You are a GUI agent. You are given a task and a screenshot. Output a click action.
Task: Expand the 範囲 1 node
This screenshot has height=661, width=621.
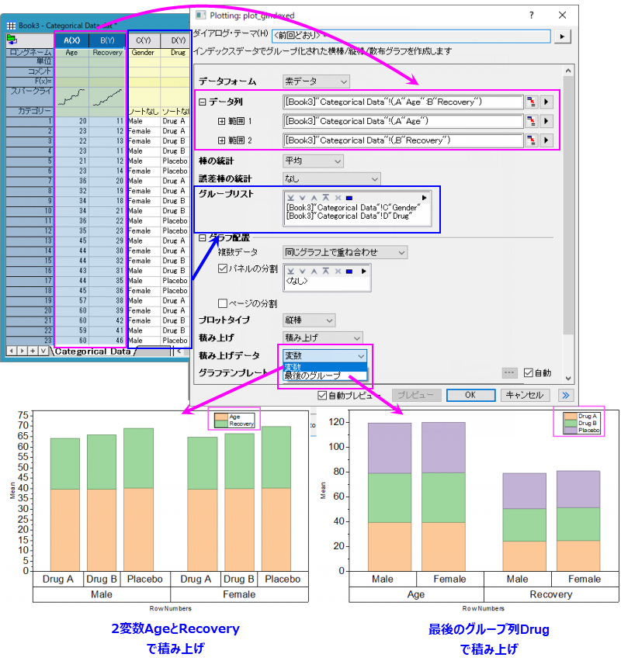[221, 121]
